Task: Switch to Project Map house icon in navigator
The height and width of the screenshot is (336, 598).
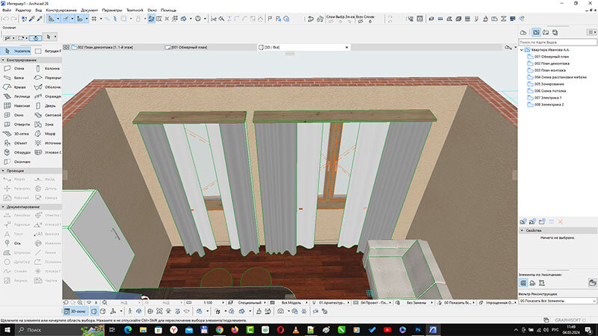Action: (x=523, y=32)
